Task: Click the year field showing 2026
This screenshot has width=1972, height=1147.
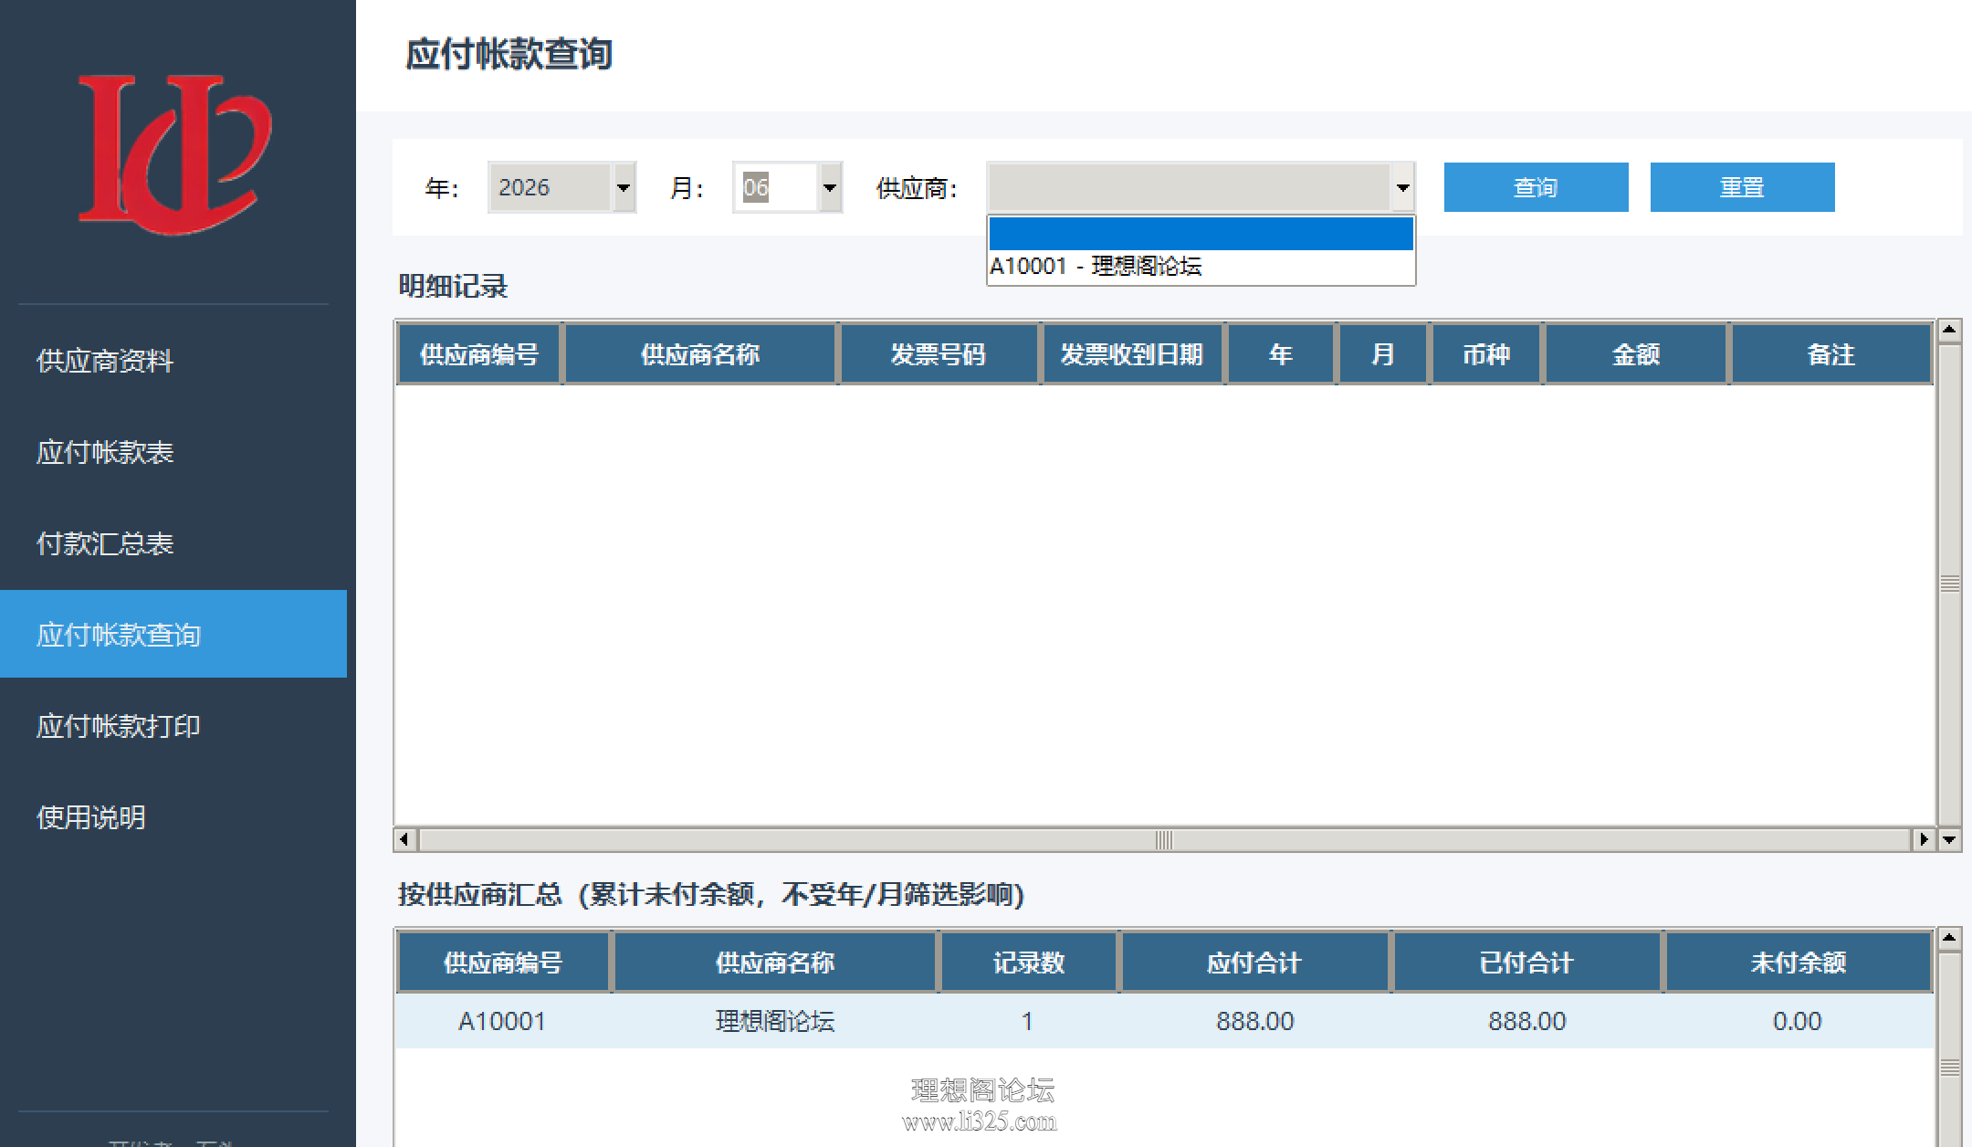Action: tap(551, 187)
